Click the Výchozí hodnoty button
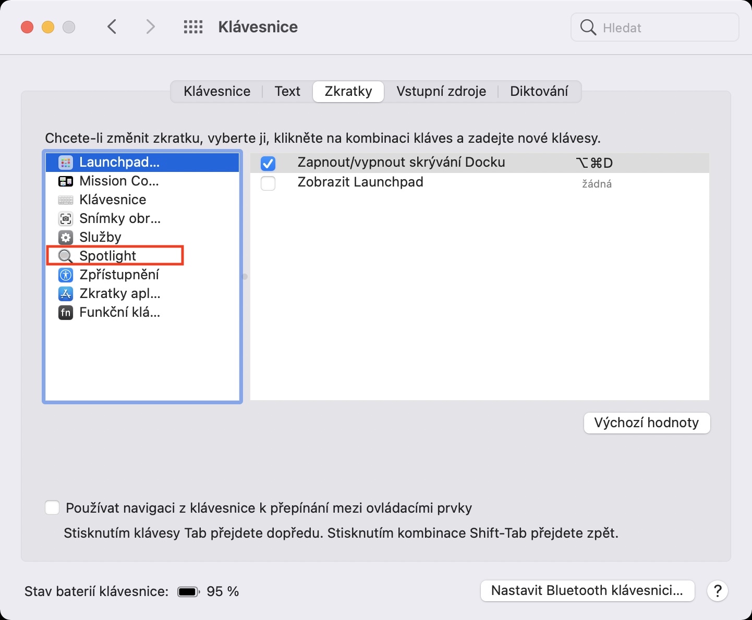Screen dimensions: 752x620 [x=647, y=423]
